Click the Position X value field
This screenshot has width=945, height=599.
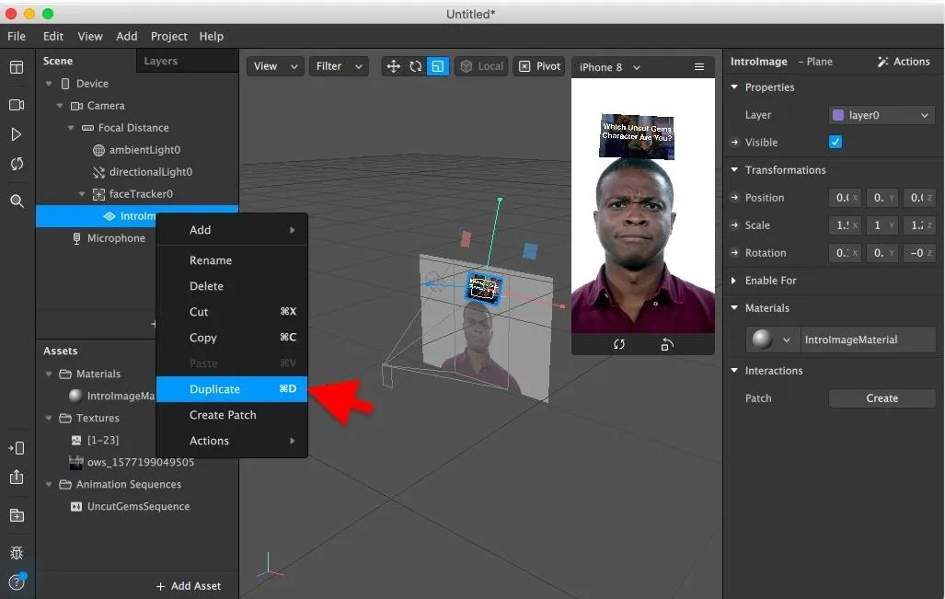click(845, 198)
